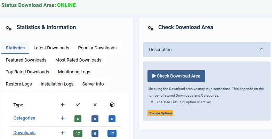This screenshot has height=139, width=272.
Task: Click the Check Download Area heading
Action: [x=186, y=27]
